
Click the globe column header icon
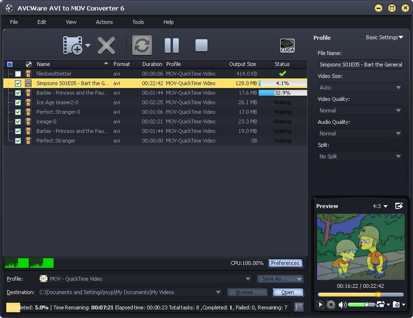point(29,64)
